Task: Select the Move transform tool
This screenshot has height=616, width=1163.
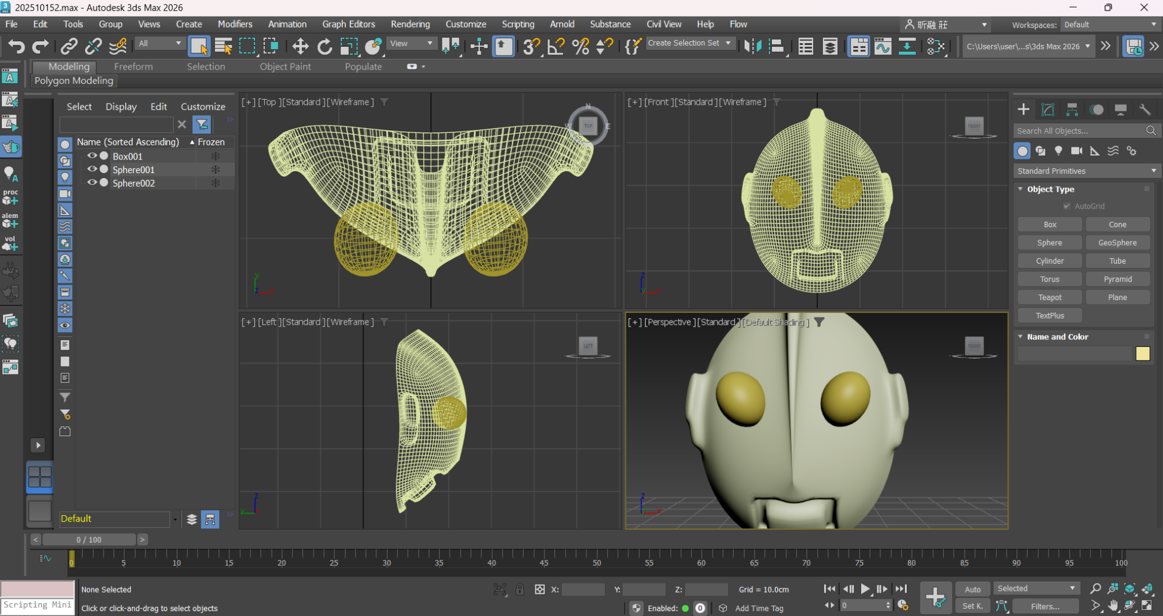Action: [x=300, y=46]
